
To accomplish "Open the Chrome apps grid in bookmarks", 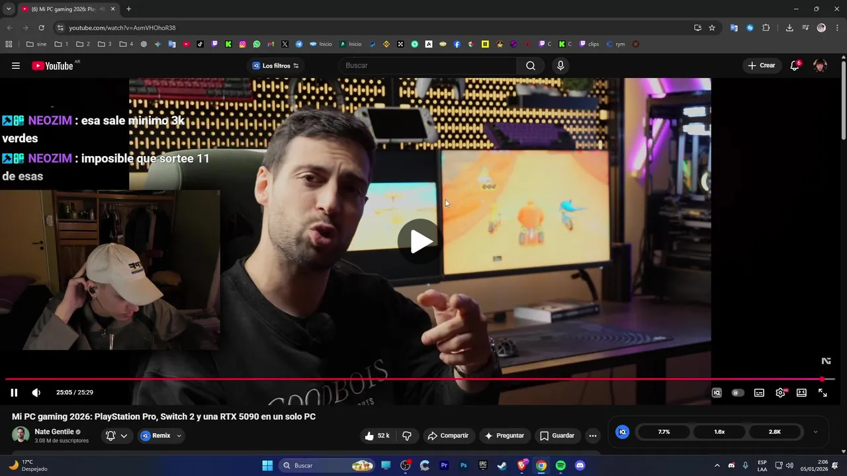I will (x=9, y=44).
